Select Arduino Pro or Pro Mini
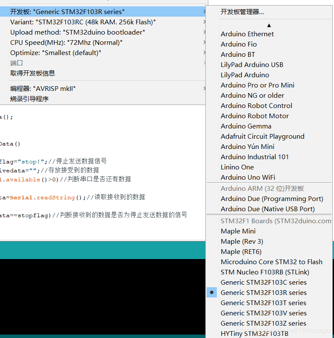 point(269,85)
